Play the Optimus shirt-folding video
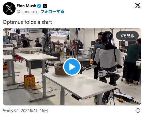This screenshot has height=115, width=143. (72, 67)
